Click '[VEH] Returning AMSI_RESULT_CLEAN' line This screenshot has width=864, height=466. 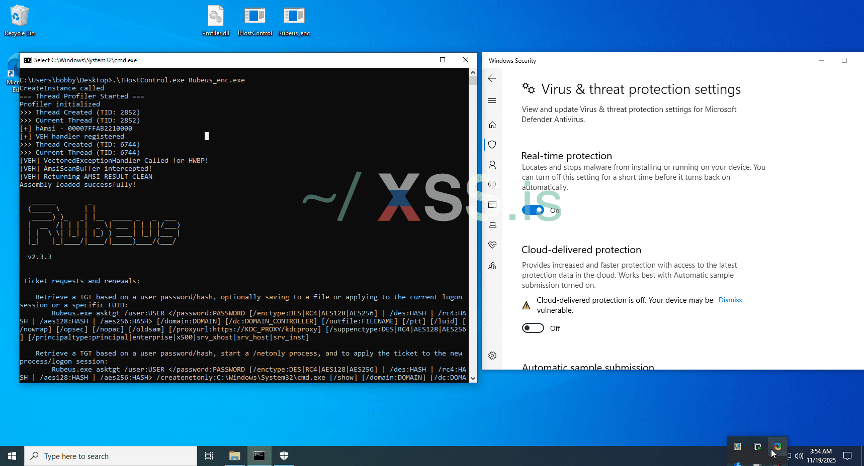tap(86, 177)
